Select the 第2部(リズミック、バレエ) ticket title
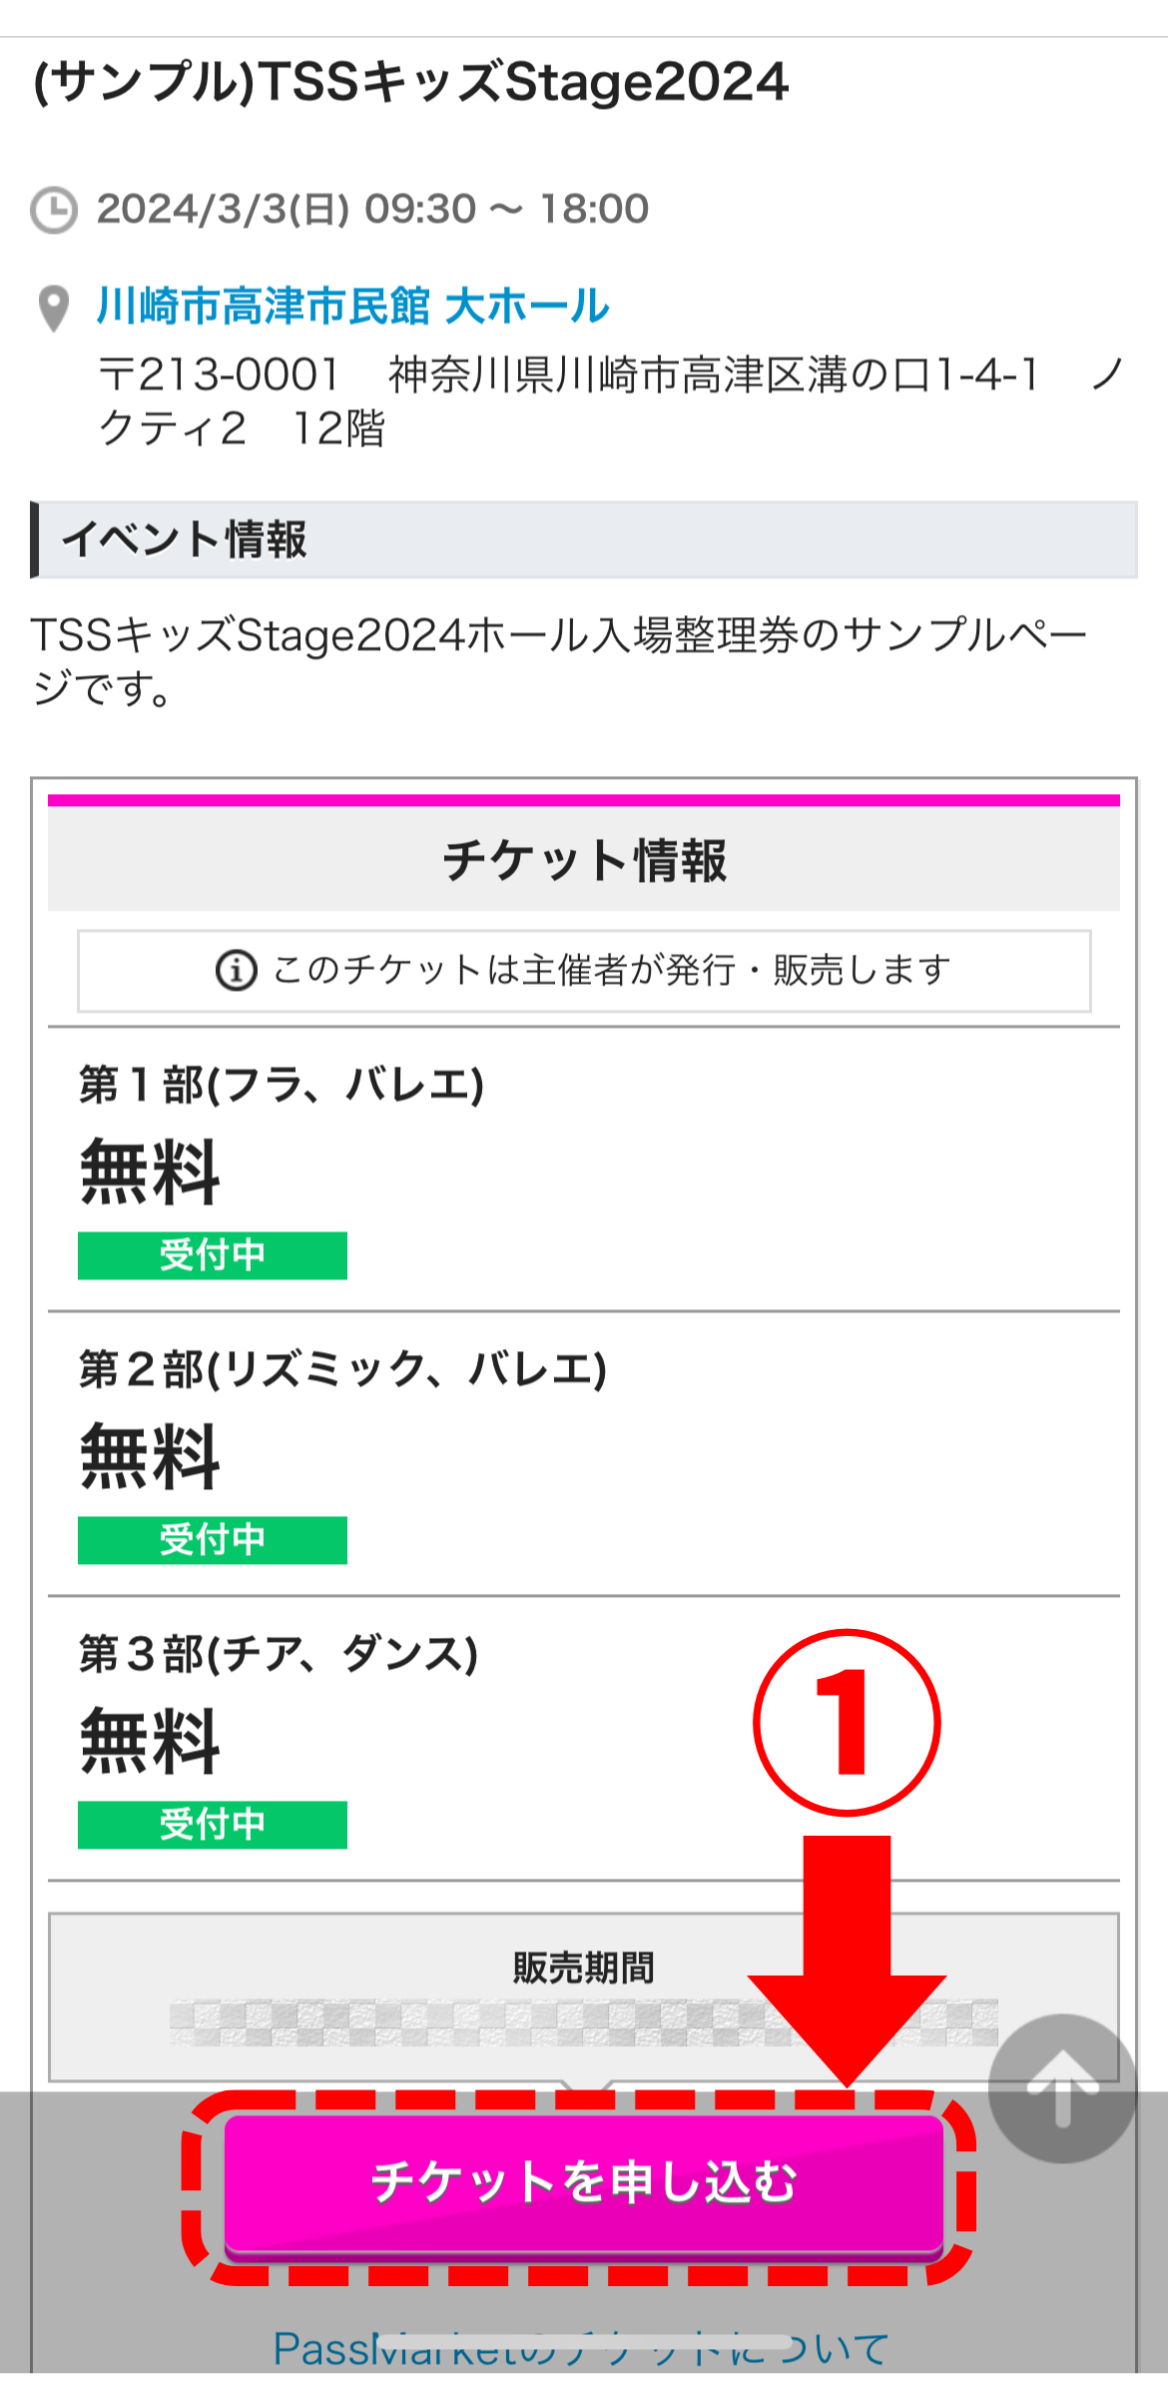Screen dimensions: 1168x2397 tap(342, 1369)
